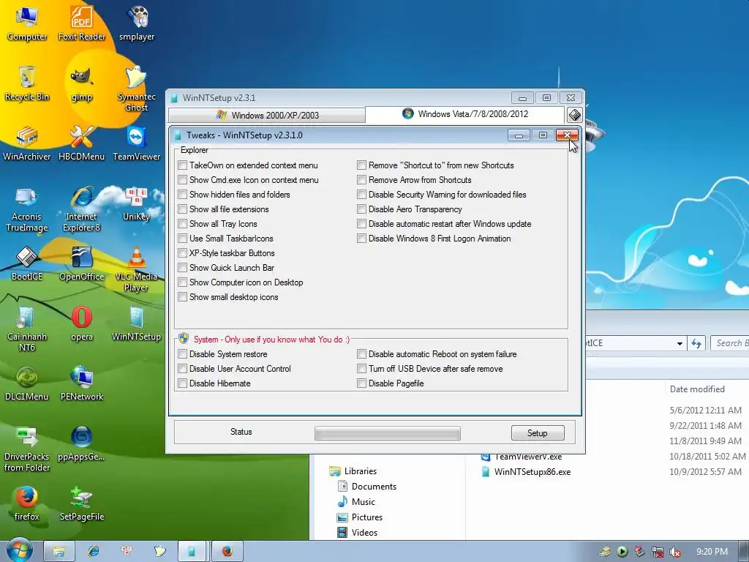This screenshot has height=562, width=749.
Task: Select the TeamViewer desktop icon
Action: click(137, 143)
